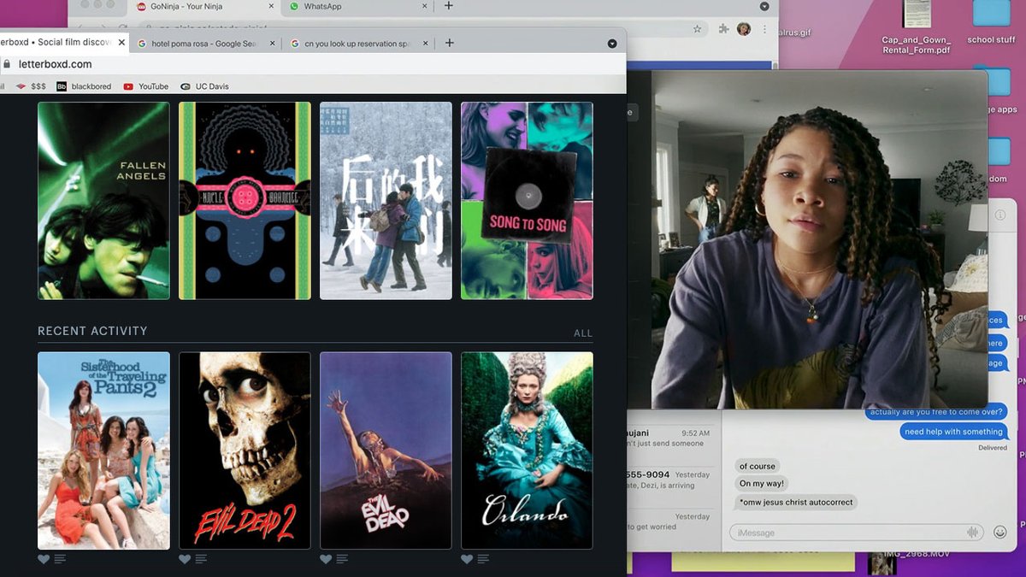The width and height of the screenshot is (1026, 577).
Task: Open a new tab in back Chrome window
Action: click(x=449, y=6)
